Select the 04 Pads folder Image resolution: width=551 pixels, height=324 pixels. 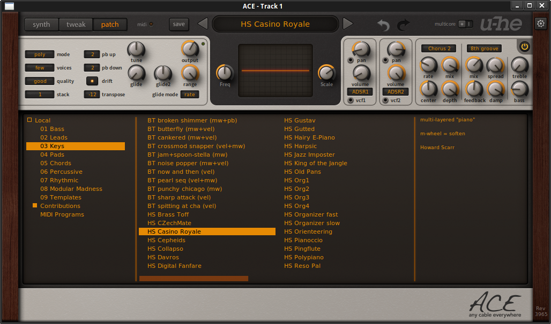[x=53, y=155]
